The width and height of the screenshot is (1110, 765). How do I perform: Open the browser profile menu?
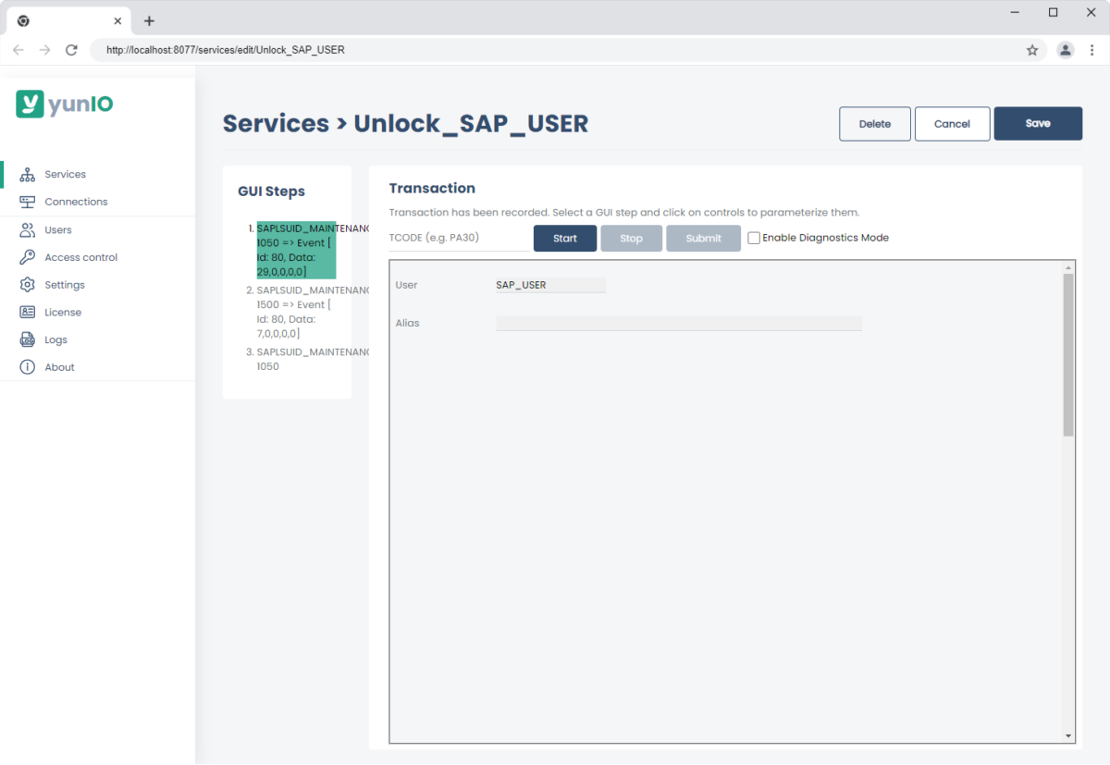1066,50
